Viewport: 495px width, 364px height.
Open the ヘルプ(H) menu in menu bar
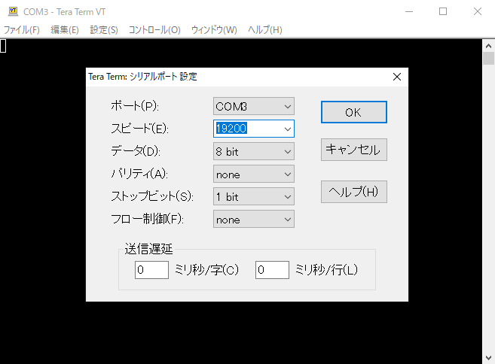[265, 30]
